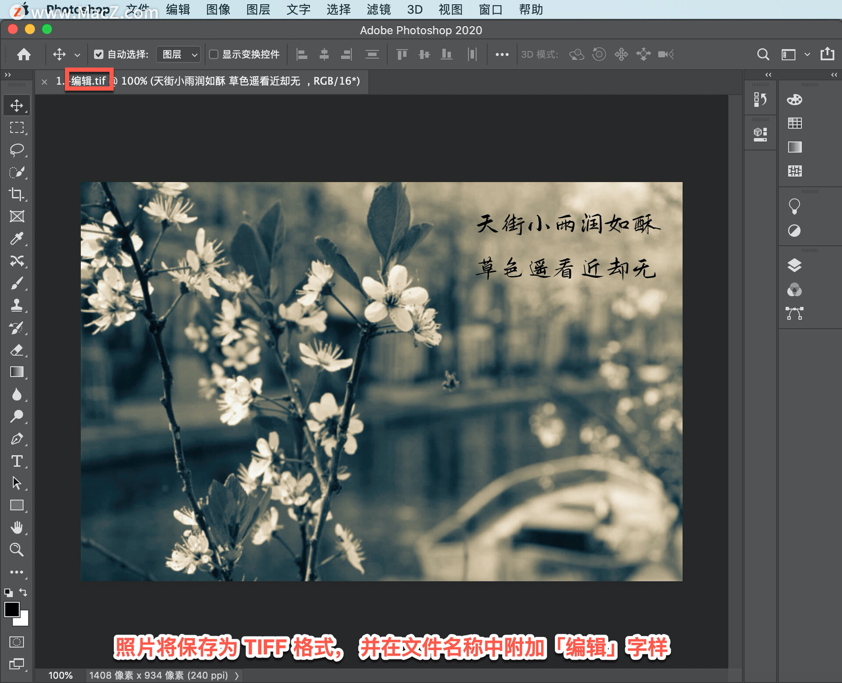Open the 帮助 menu
842x683 pixels.
pos(531,9)
